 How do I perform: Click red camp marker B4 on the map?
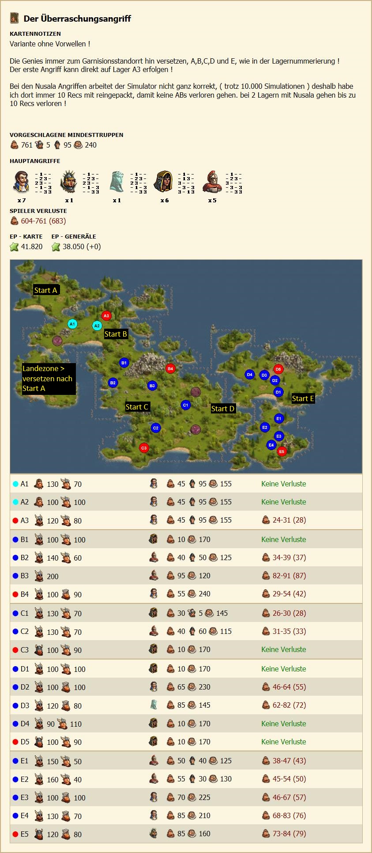tap(170, 368)
